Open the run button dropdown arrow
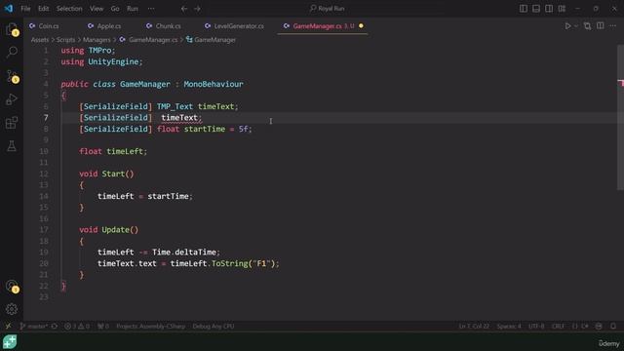624x351 pixels. (x=576, y=26)
